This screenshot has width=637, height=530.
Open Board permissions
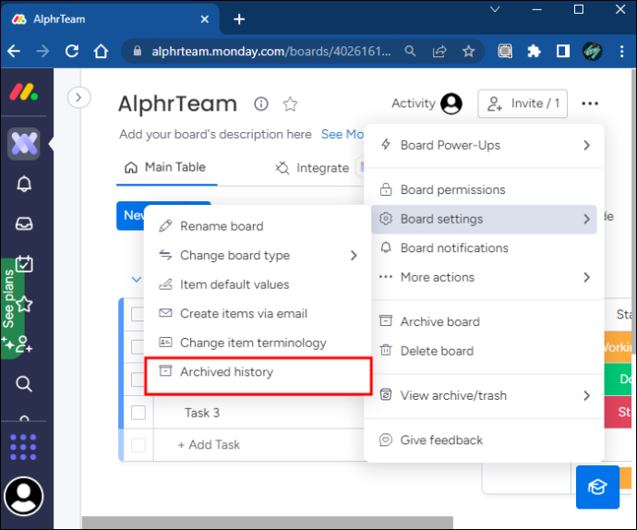pos(484,190)
